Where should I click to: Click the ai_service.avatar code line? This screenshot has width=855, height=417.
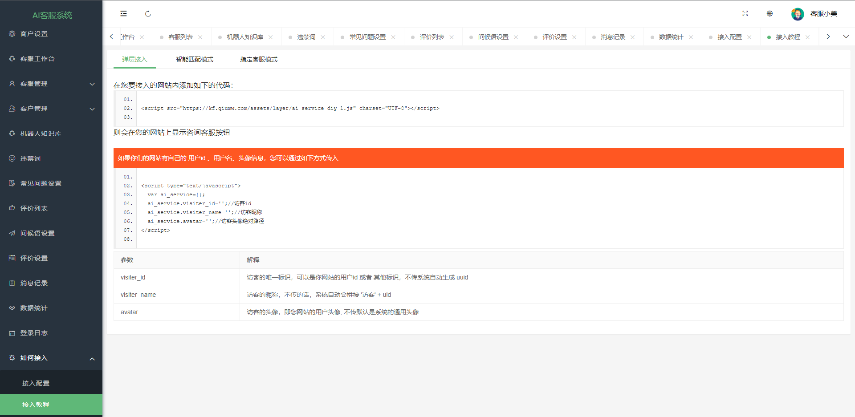(x=206, y=221)
